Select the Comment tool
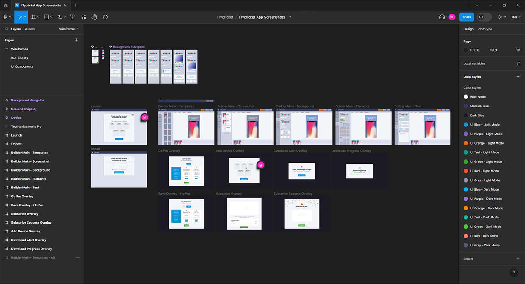 (105, 17)
